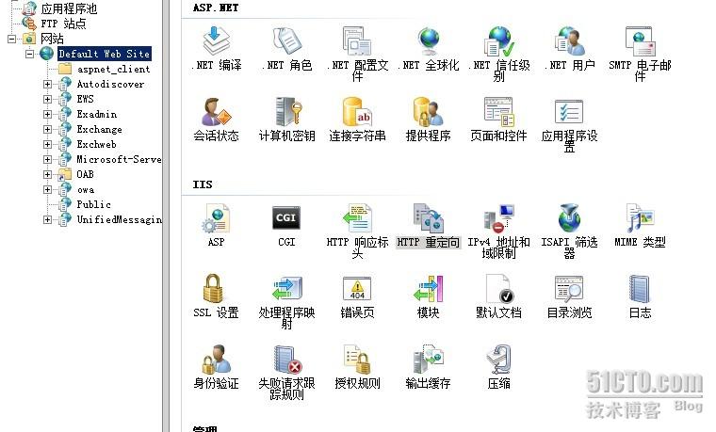Select the EWS application
The width and height of the screenshot is (716, 432).
[x=85, y=99]
